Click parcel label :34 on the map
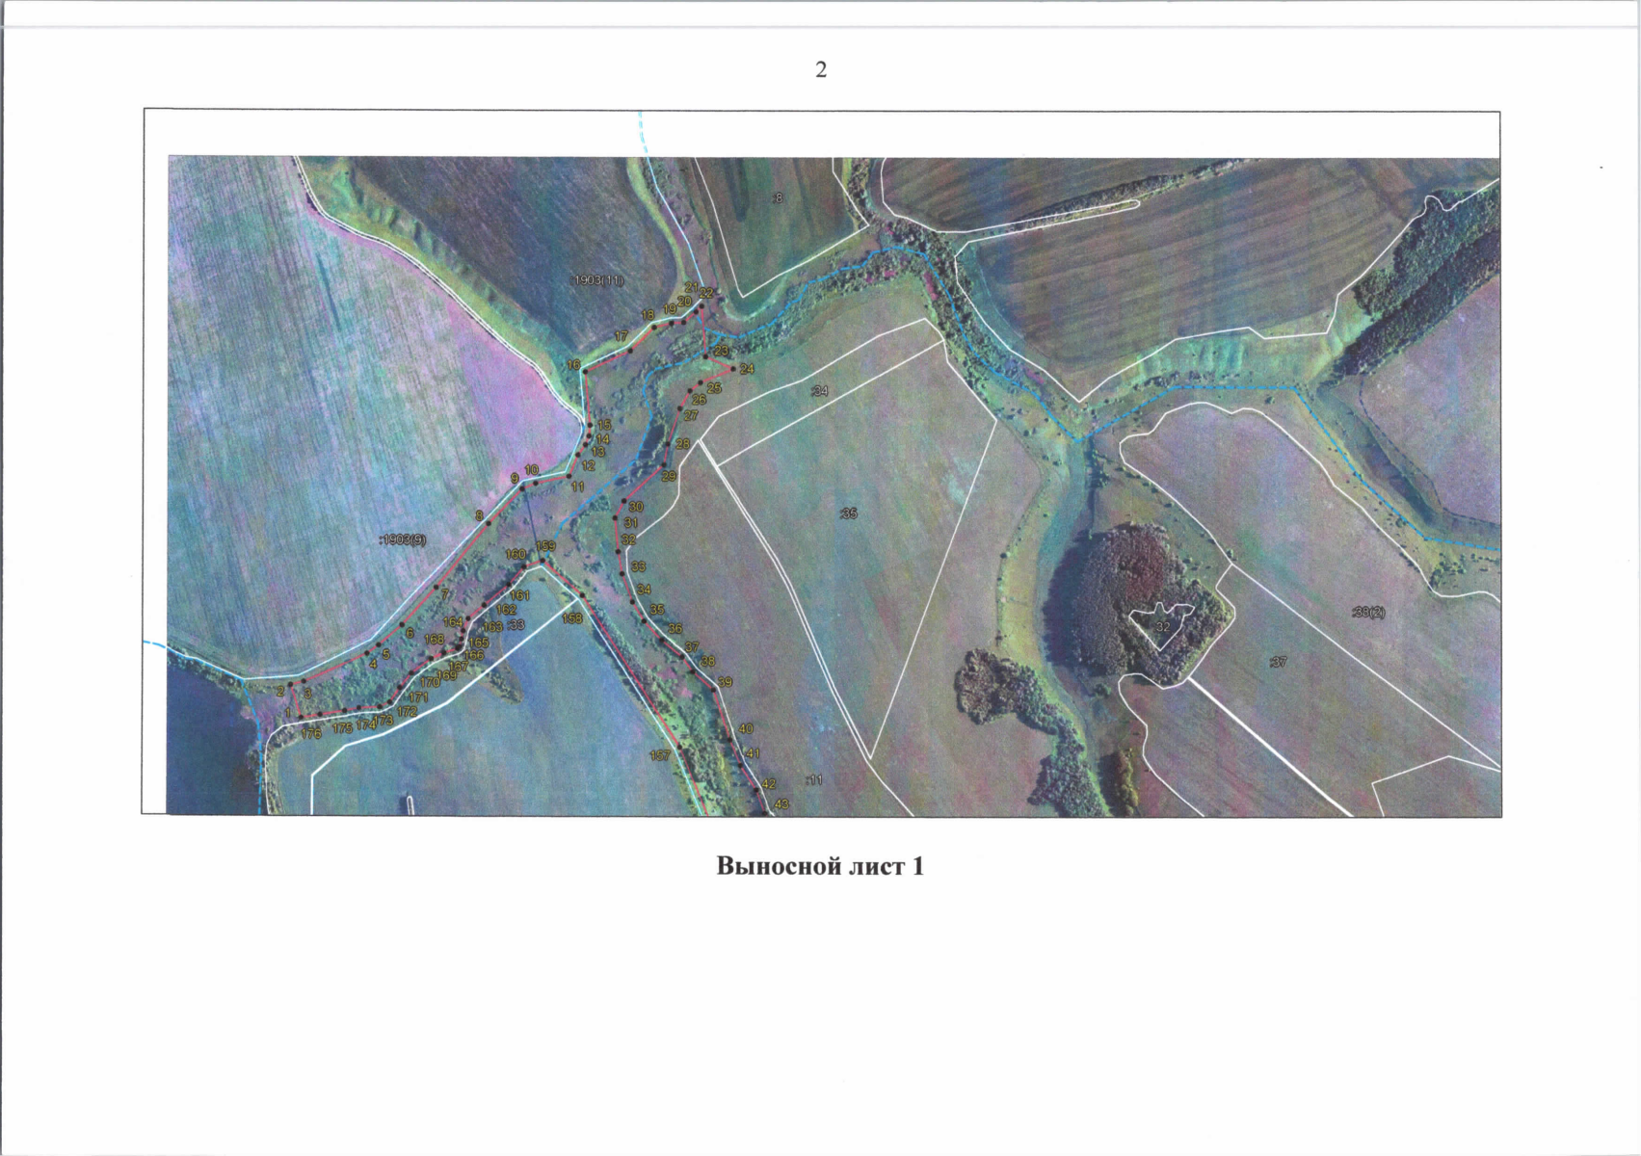Image resolution: width=1641 pixels, height=1156 pixels. point(820,391)
